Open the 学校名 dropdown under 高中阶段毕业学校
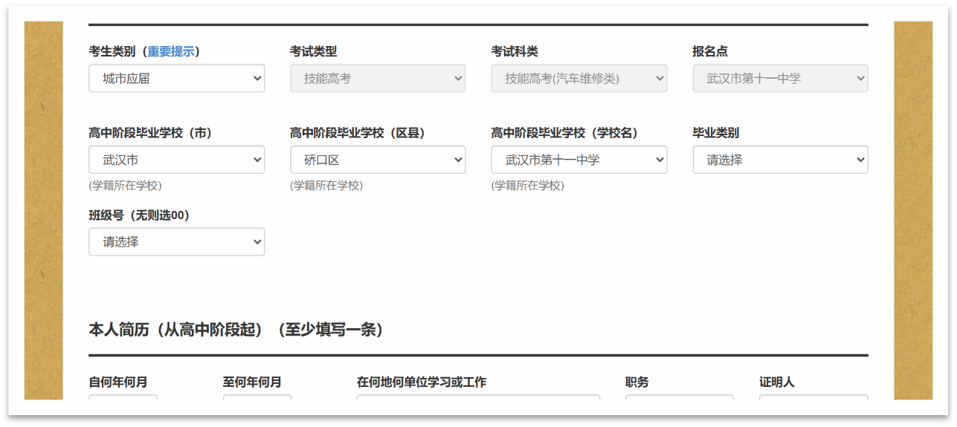957x427 pixels. point(579,160)
